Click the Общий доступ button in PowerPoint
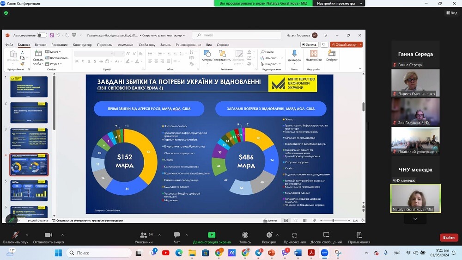The image size is (462, 260). pos(346,45)
